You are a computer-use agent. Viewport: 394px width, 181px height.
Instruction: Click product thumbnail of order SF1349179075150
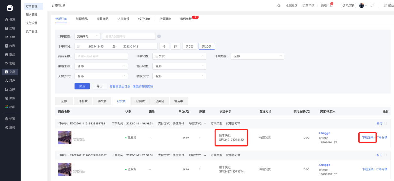pos(65,138)
